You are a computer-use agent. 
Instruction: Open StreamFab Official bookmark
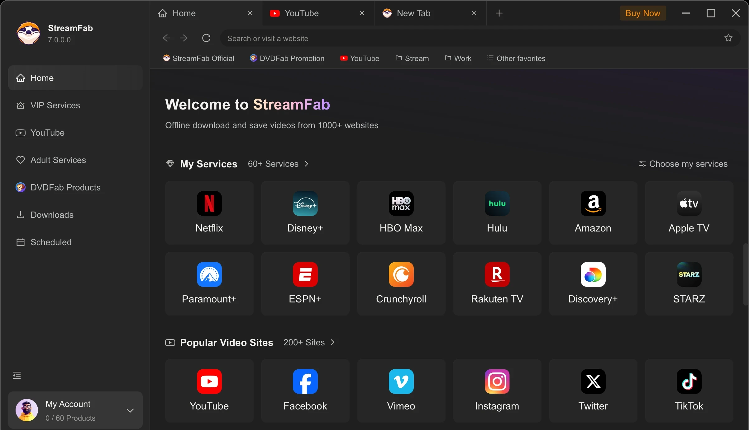[x=198, y=58]
